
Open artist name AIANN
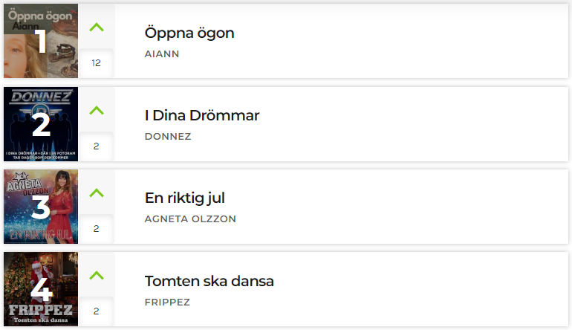(162, 54)
